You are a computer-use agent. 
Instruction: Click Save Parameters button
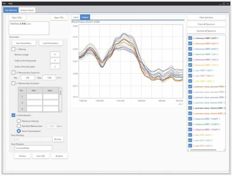[x=24, y=43]
